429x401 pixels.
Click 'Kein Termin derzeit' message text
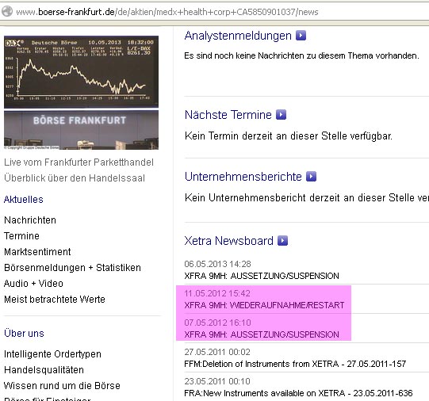289,136
